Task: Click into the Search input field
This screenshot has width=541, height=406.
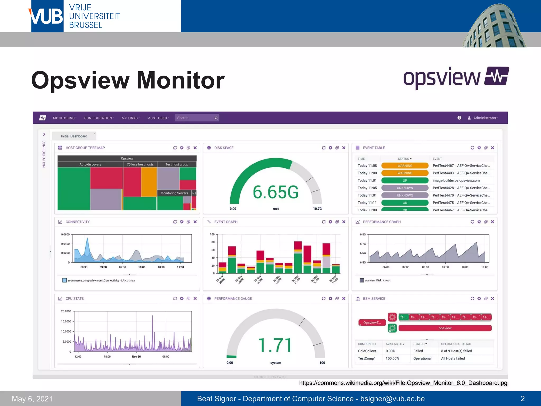Action: pyautogui.click(x=194, y=118)
